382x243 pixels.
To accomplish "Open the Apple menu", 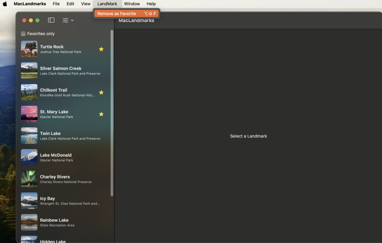I will [x=5, y=4].
